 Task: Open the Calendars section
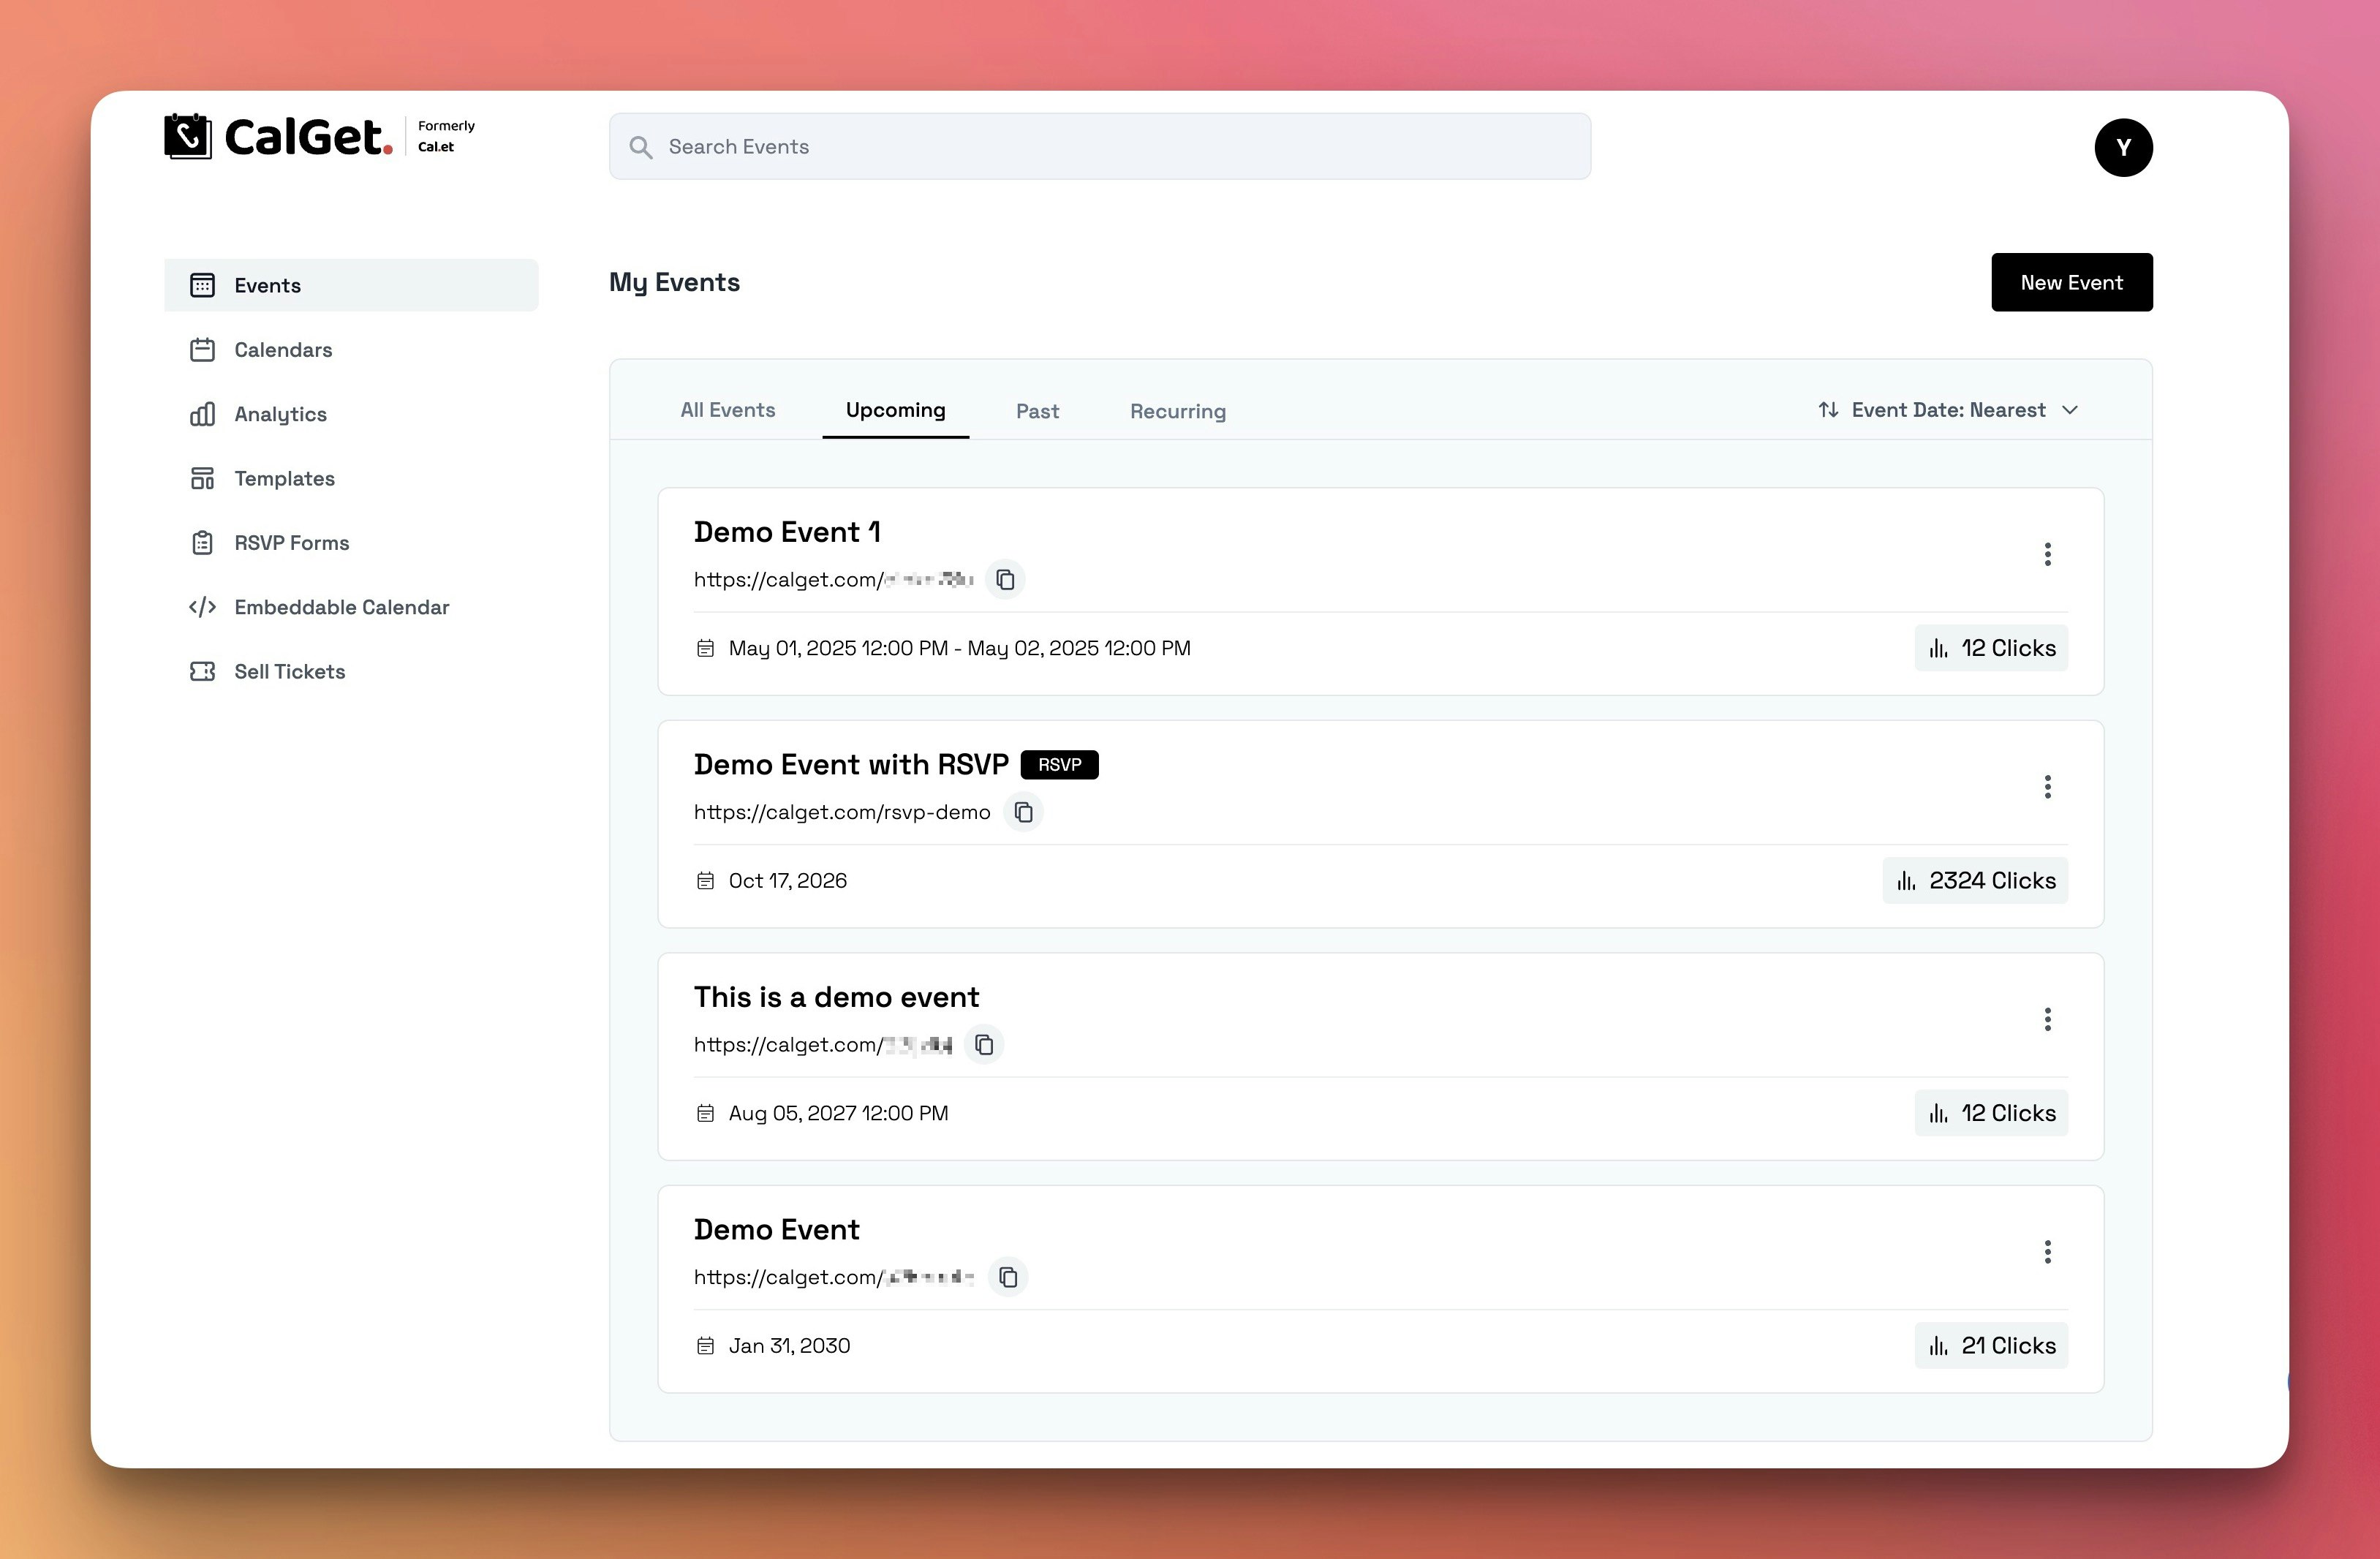[x=283, y=350]
